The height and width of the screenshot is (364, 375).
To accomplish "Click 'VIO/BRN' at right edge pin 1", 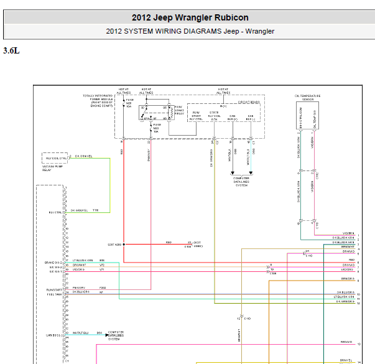I will [348, 233].
